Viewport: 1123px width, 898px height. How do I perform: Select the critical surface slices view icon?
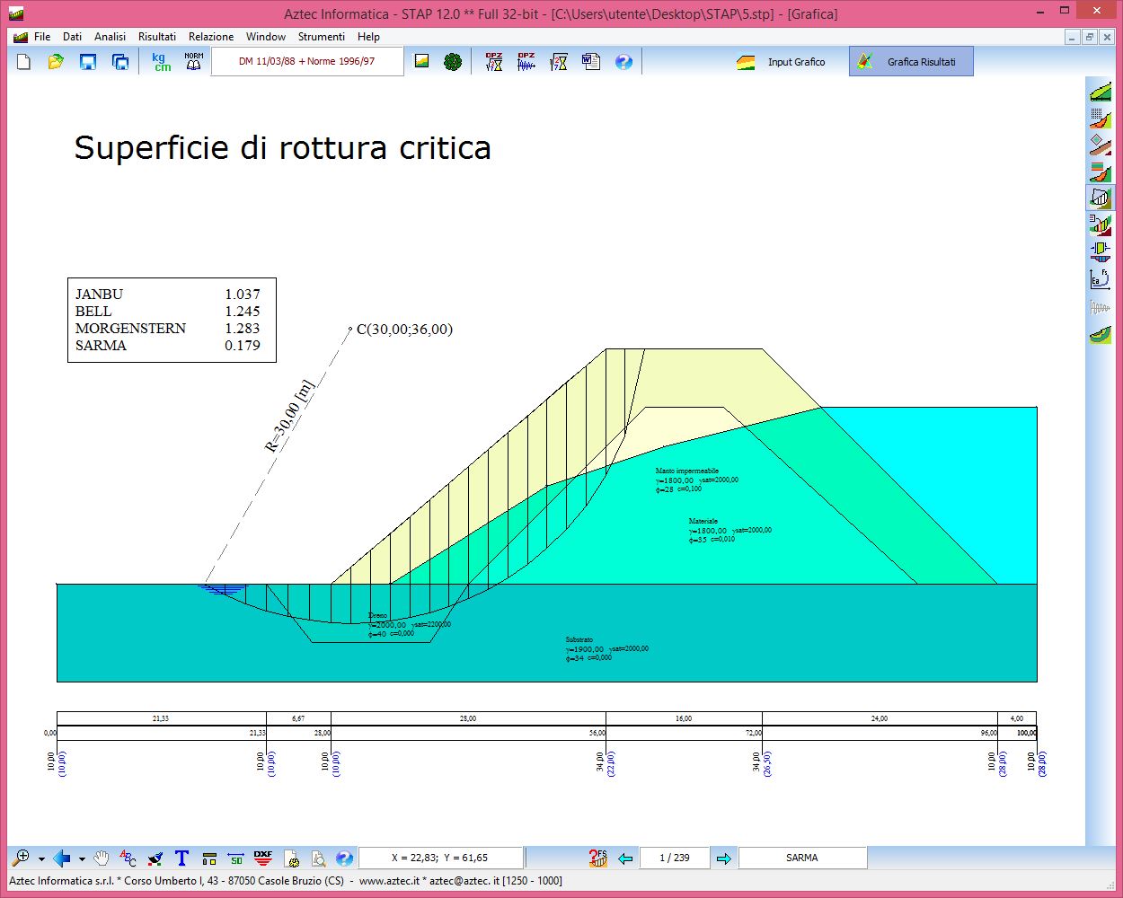(1100, 198)
